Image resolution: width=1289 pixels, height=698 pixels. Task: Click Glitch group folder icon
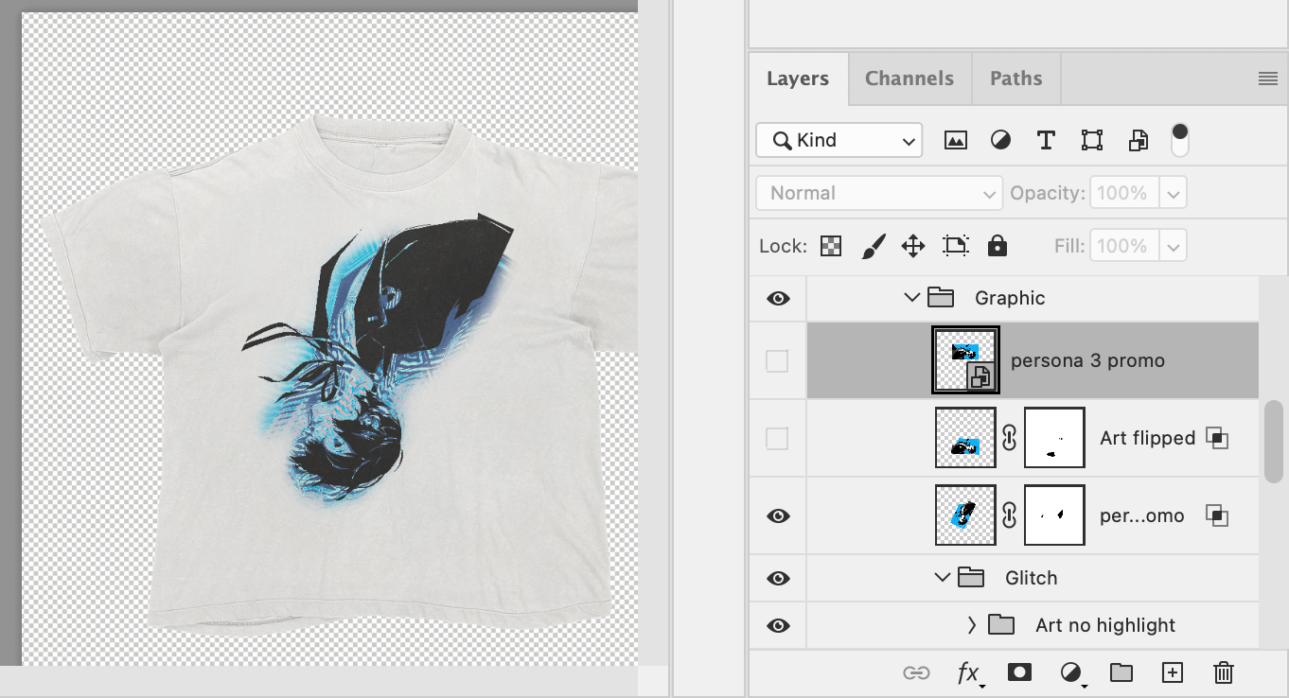click(971, 577)
